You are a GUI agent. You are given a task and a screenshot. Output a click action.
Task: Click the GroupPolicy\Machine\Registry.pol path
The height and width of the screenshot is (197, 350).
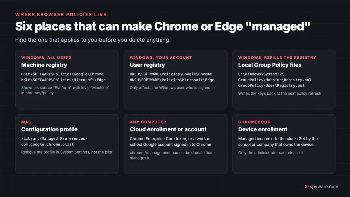tap(275, 80)
